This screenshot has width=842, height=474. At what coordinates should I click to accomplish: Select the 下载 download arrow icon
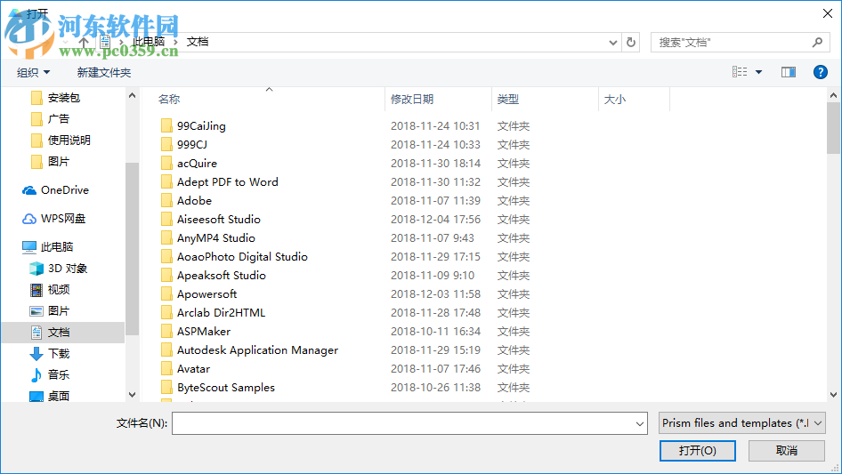tap(36, 354)
